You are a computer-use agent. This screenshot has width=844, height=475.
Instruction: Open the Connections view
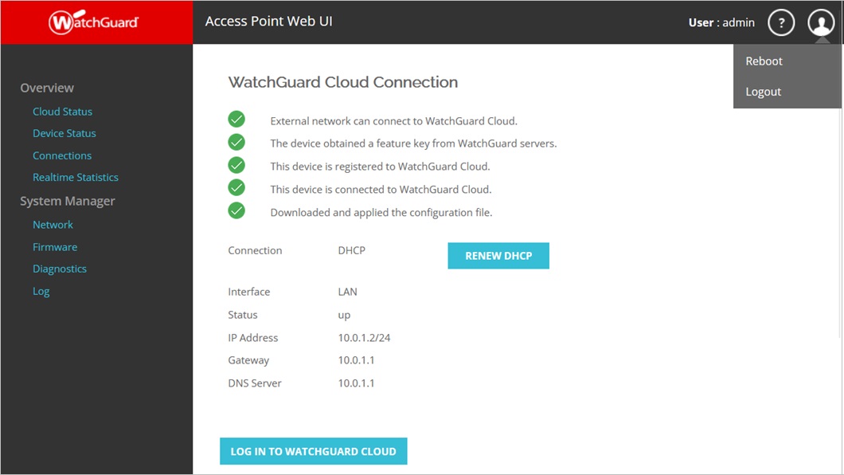tap(62, 155)
